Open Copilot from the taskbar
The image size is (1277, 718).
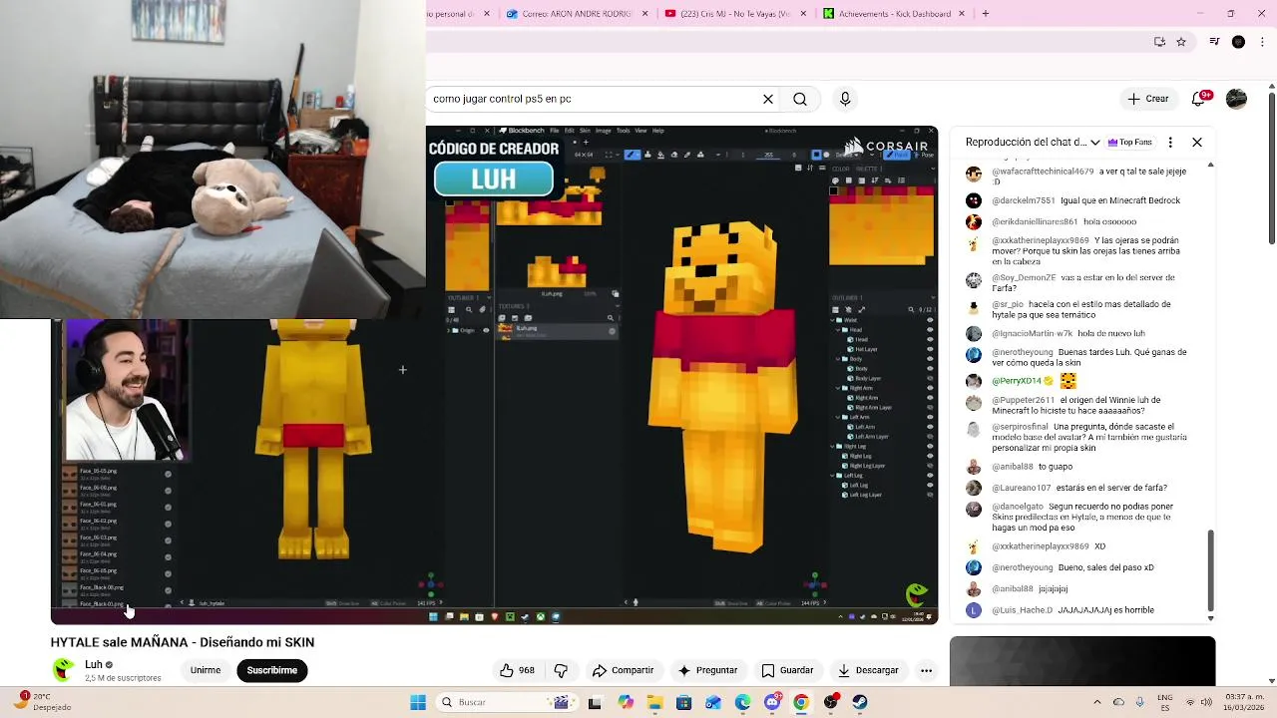[625, 702]
